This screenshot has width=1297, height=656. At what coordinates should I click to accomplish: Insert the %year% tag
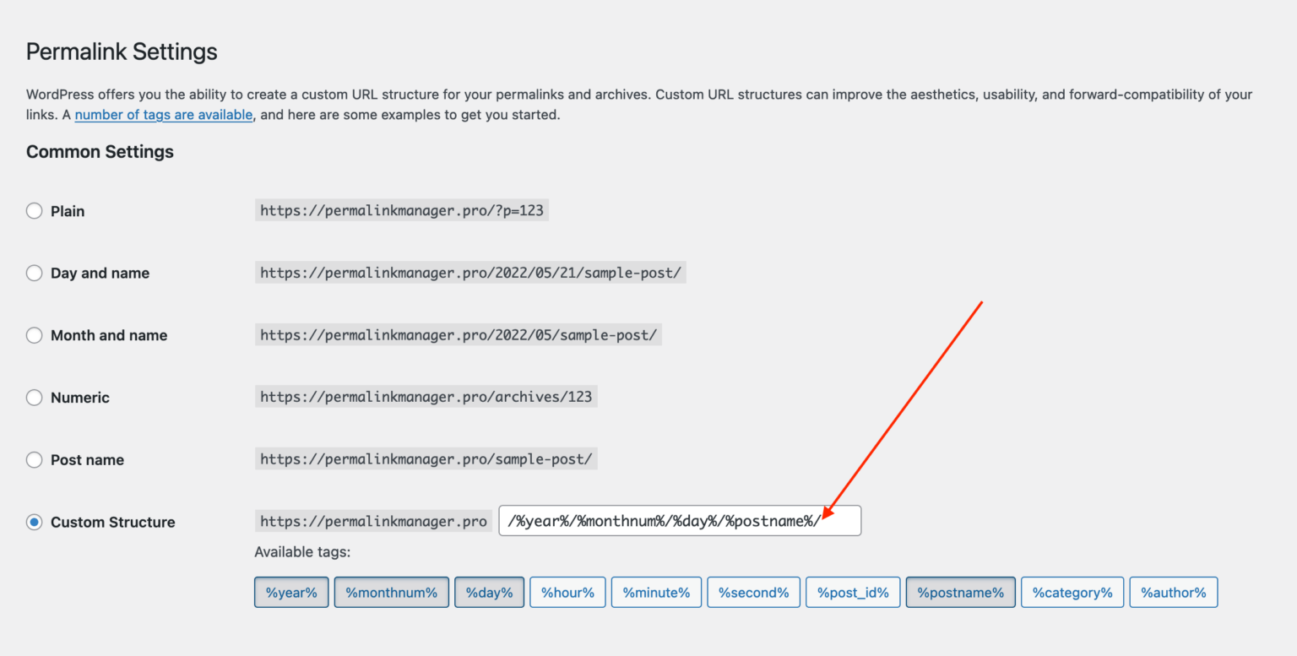(290, 592)
